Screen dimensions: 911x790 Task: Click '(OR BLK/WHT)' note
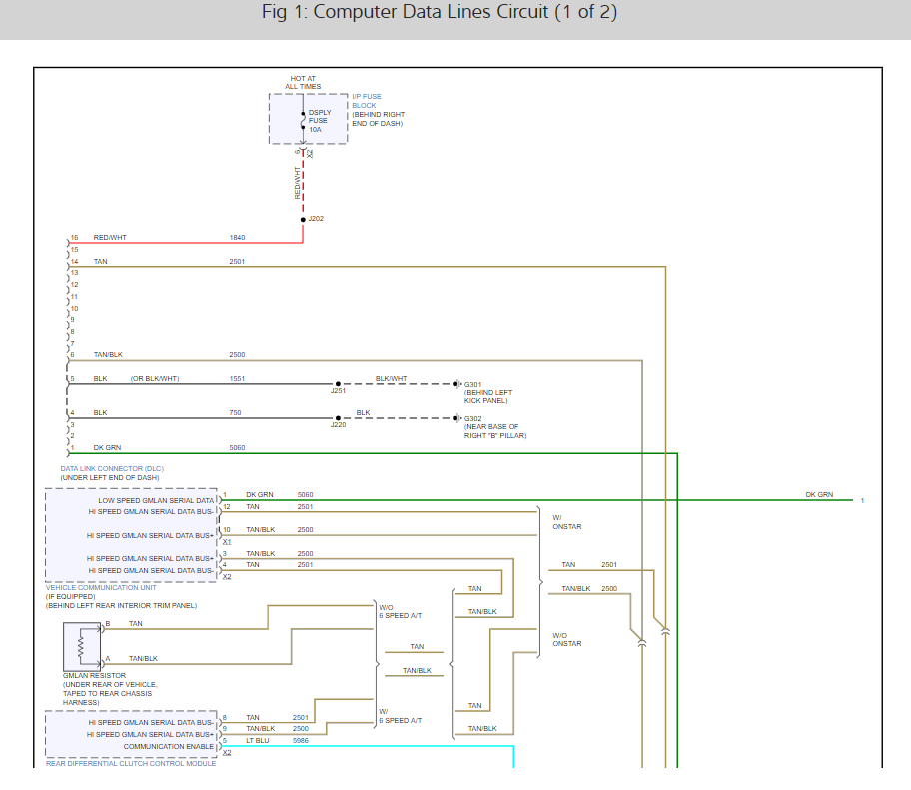tap(155, 379)
